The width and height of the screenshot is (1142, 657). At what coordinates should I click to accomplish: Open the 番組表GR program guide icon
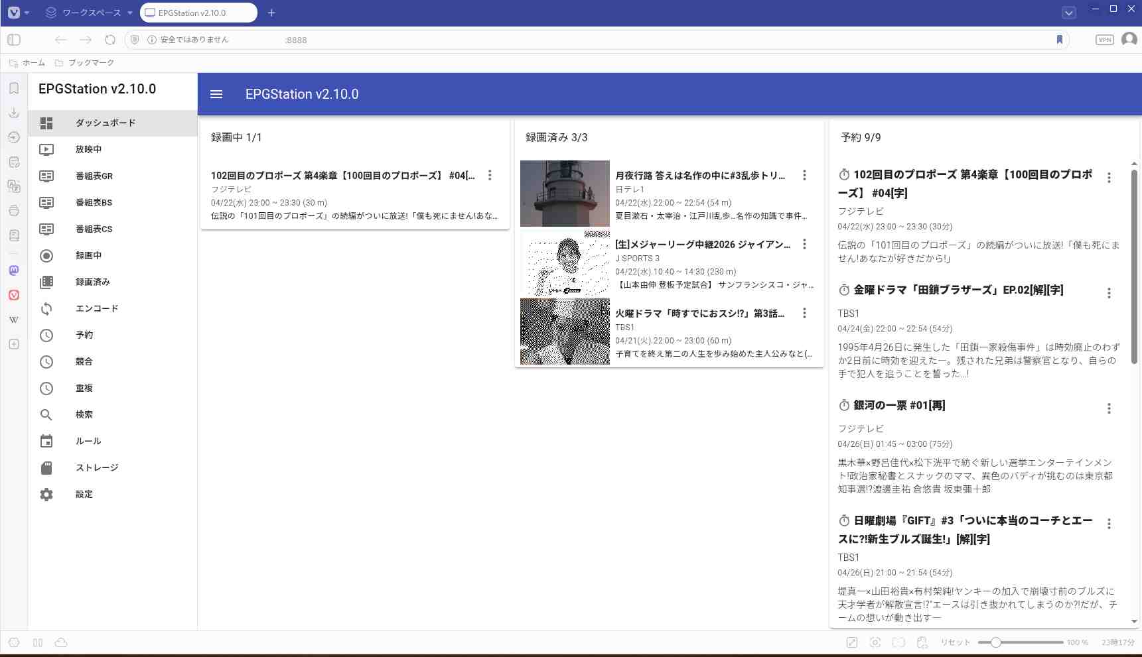46,176
